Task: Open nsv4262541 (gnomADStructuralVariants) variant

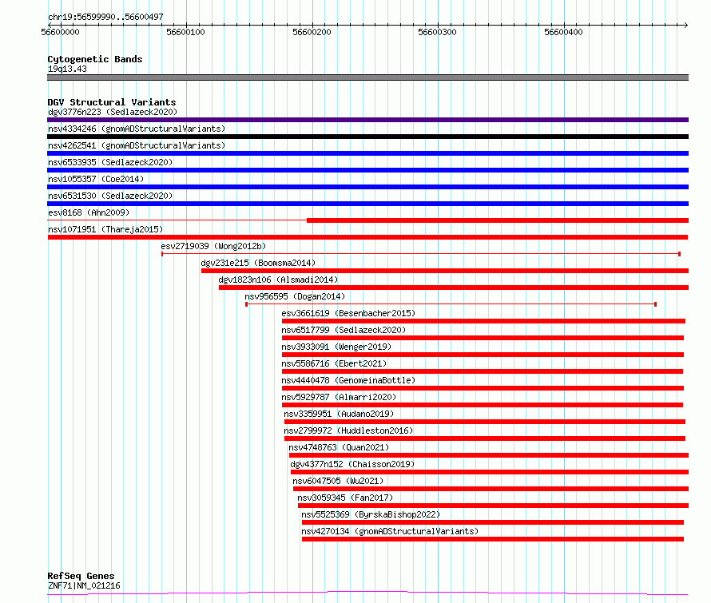Action: [137, 145]
